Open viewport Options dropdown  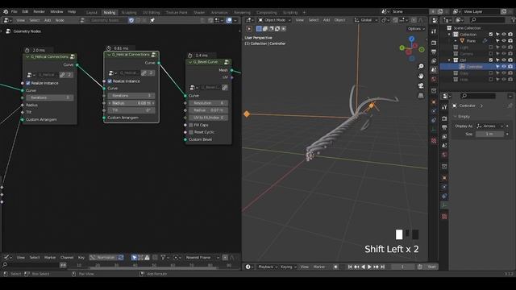[416, 29]
